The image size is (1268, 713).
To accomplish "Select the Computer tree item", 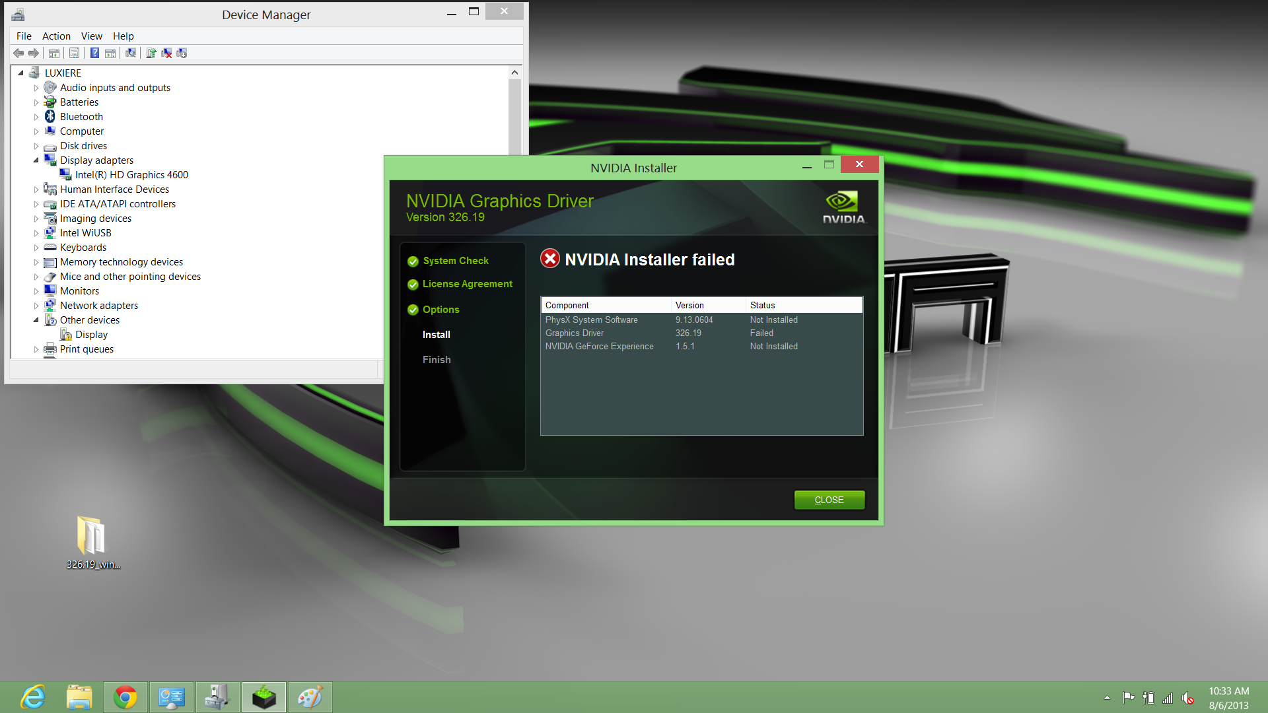I will pyautogui.click(x=82, y=131).
